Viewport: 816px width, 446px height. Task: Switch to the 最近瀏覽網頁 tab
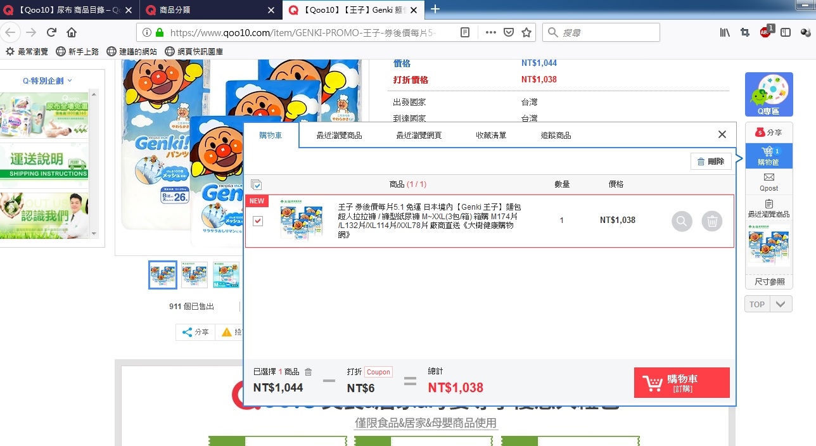[419, 136]
